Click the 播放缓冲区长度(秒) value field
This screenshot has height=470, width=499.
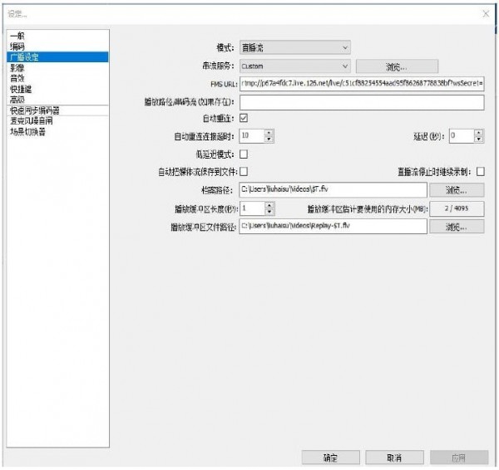coord(252,208)
